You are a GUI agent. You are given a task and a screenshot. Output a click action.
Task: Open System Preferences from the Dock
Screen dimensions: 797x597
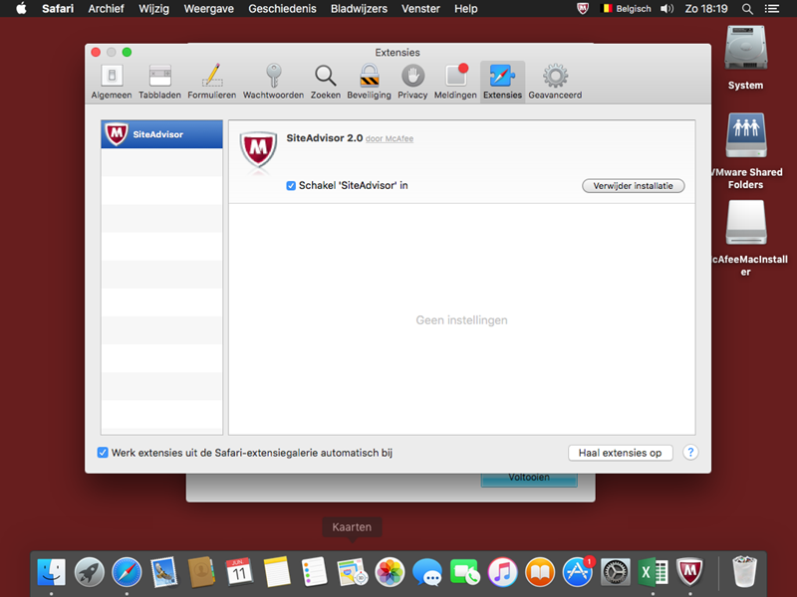[x=615, y=571]
